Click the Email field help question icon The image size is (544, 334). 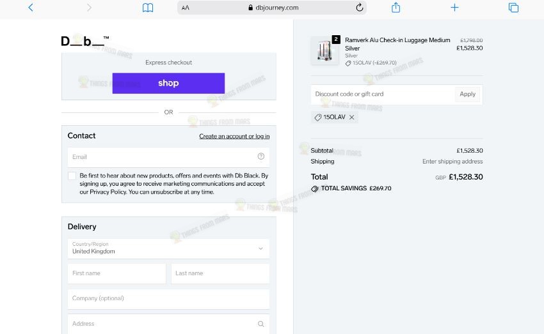(x=261, y=156)
